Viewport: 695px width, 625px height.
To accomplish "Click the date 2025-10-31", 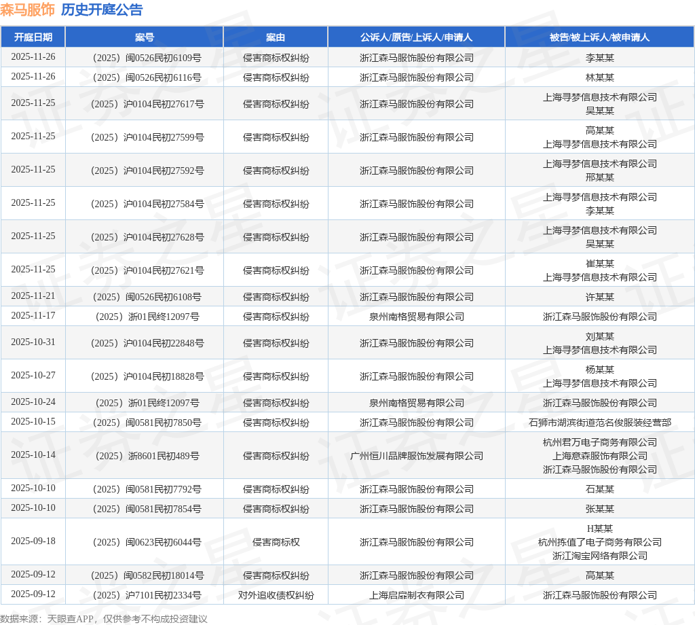I will click(33, 342).
